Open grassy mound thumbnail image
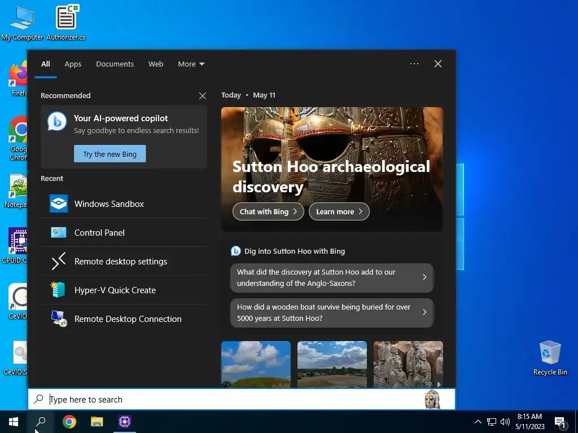The height and width of the screenshot is (433, 578). 256,364
